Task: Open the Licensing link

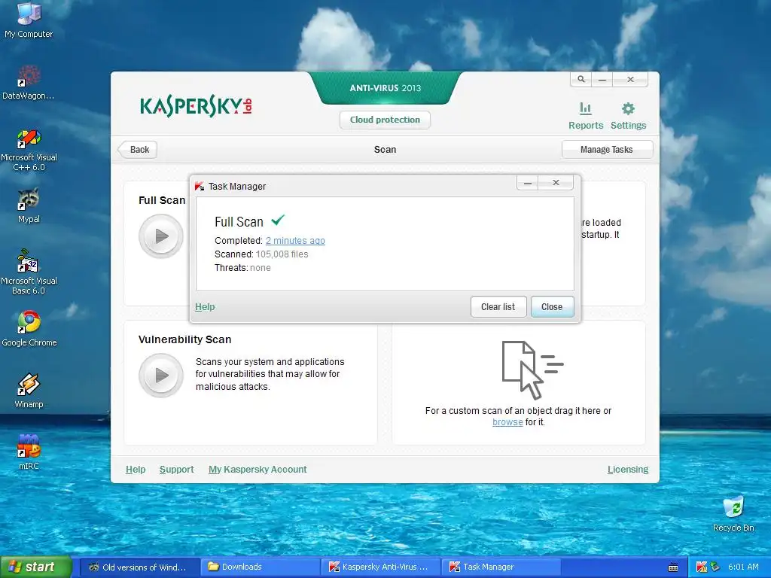Action: (x=628, y=470)
